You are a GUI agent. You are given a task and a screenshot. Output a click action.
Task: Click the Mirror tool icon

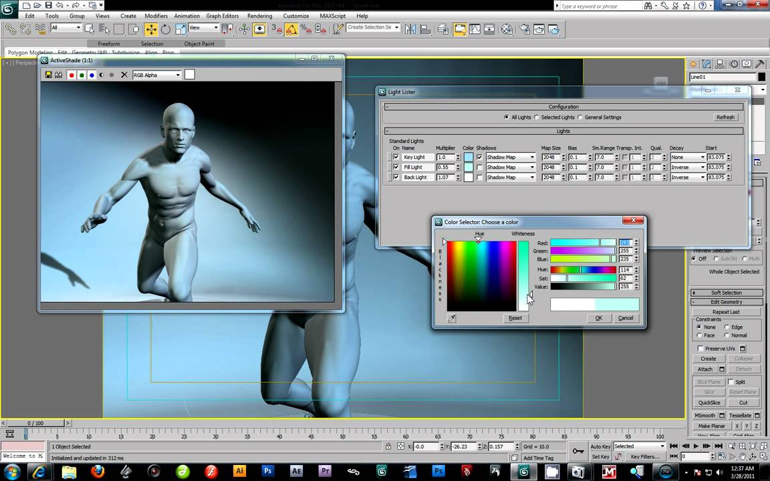point(410,29)
